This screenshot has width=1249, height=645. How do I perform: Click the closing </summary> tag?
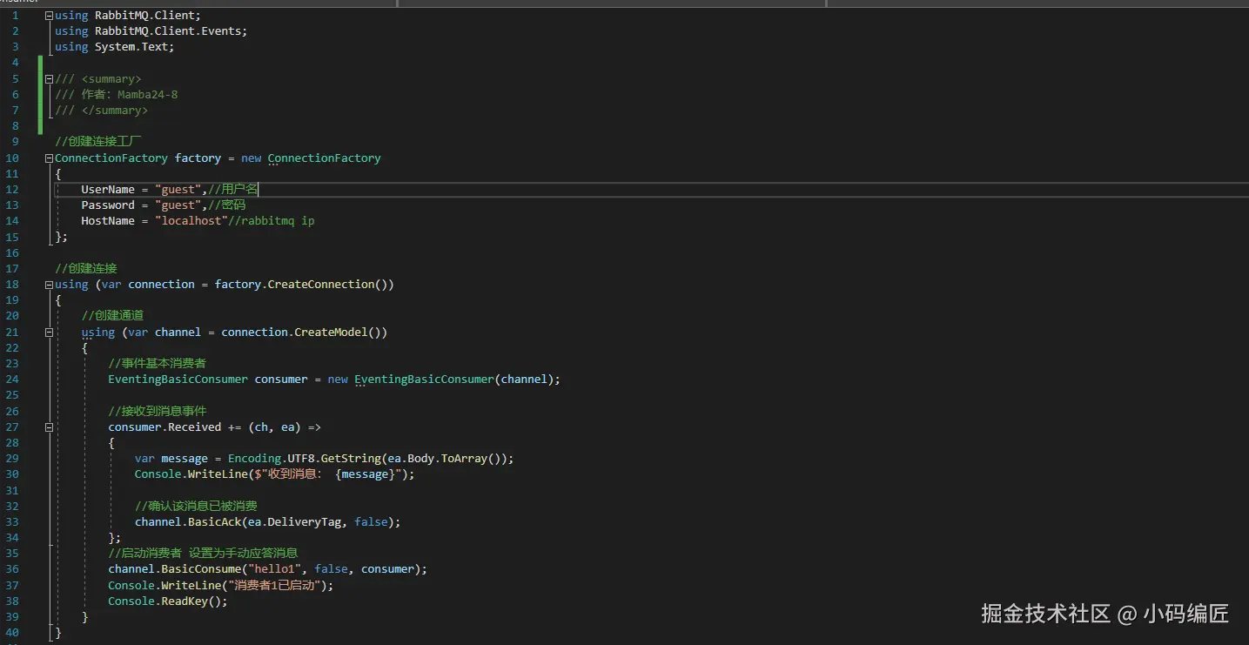pyautogui.click(x=115, y=110)
